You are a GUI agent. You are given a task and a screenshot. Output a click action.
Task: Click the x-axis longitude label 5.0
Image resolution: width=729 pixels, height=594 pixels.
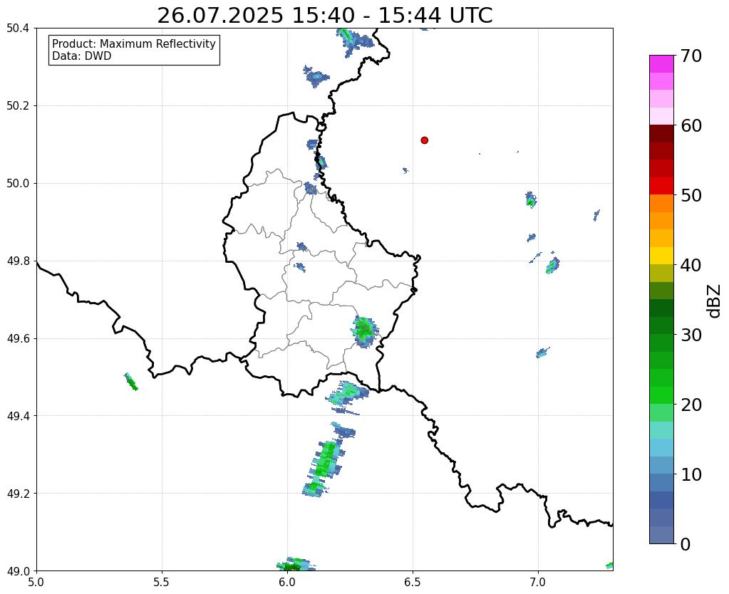click(x=36, y=581)
